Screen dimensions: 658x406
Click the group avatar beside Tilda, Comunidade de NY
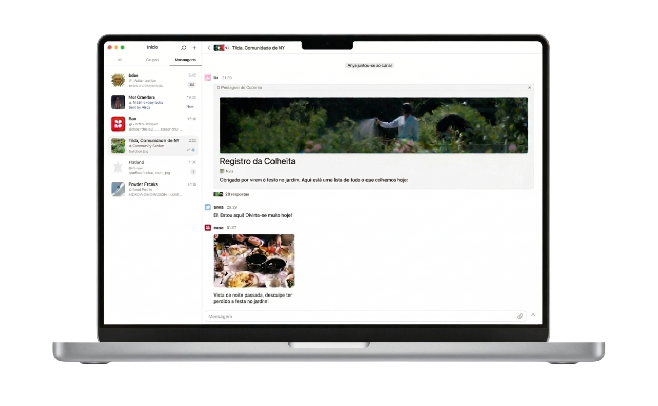(x=220, y=47)
